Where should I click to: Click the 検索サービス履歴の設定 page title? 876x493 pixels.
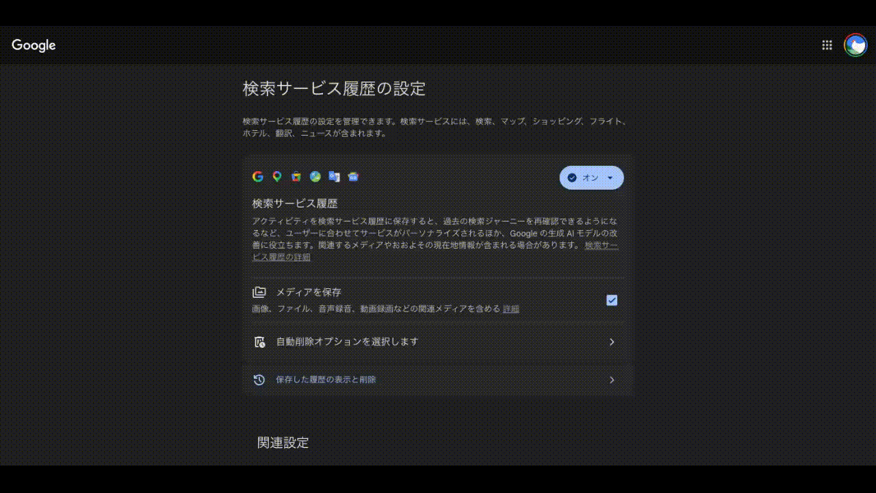[334, 88]
